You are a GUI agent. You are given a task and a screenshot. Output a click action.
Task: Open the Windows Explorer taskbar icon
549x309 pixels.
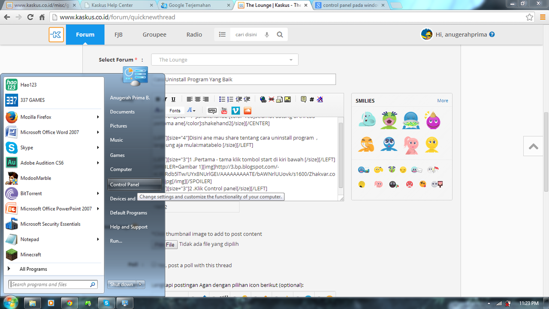click(x=32, y=303)
